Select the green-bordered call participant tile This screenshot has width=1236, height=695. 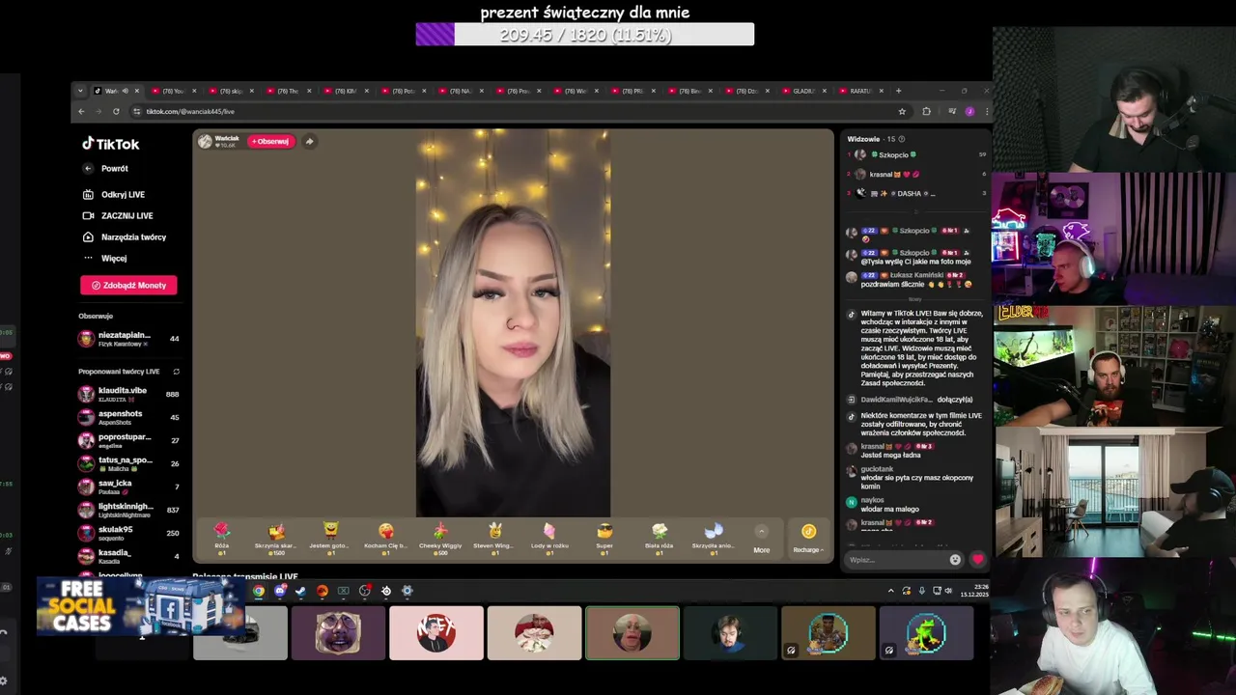[x=632, y=633]
